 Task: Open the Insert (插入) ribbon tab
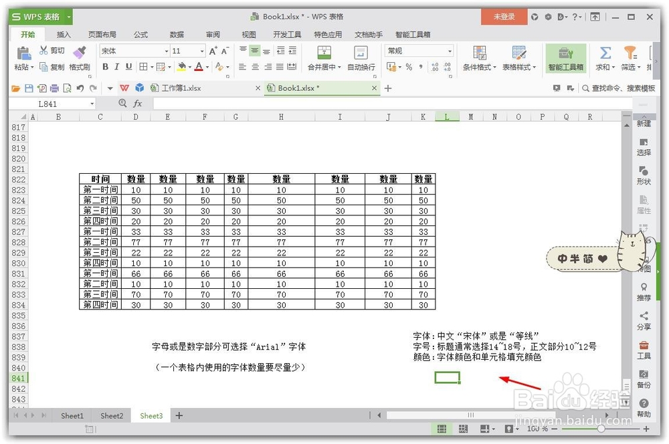(64, 34)
